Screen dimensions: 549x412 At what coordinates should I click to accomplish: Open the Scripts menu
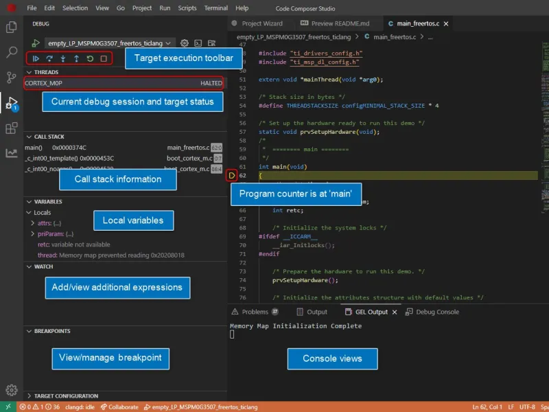(187, 8)
